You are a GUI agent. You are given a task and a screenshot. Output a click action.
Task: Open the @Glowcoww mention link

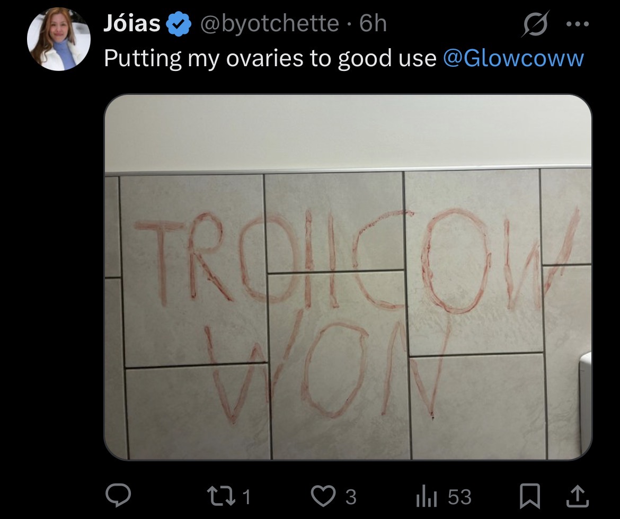[x=513, y=58]
